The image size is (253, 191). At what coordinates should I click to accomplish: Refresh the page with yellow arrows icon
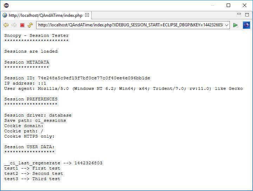[x=30, y=25]
